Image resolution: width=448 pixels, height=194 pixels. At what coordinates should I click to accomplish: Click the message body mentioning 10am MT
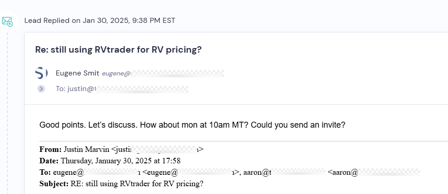[192, 125]
